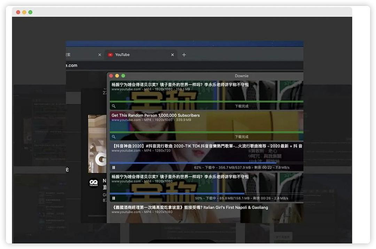Close the outer window with the red button

[18, 12]
